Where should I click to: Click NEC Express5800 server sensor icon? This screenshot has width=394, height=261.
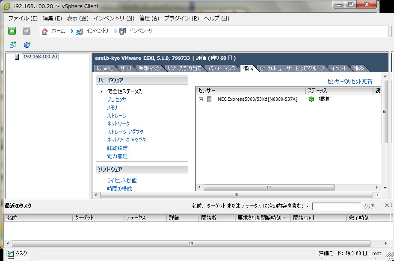coord(209,99)
